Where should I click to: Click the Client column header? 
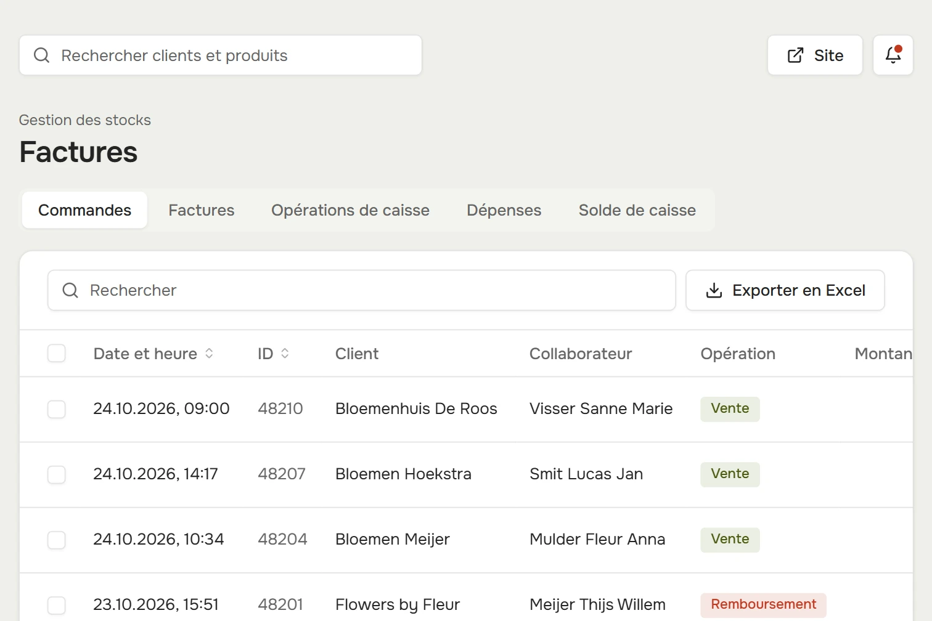(357, 354)
